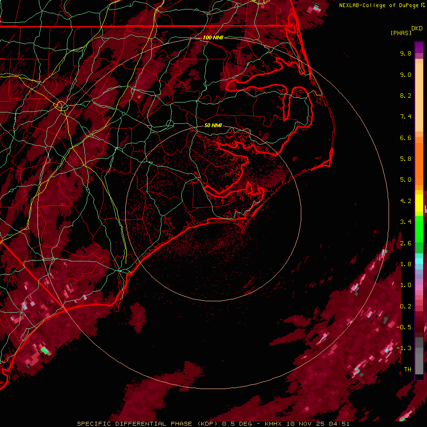Click the 100 NMI range ring label
Viewport: 427px width, 427px height.
click(x=213, y=37)
